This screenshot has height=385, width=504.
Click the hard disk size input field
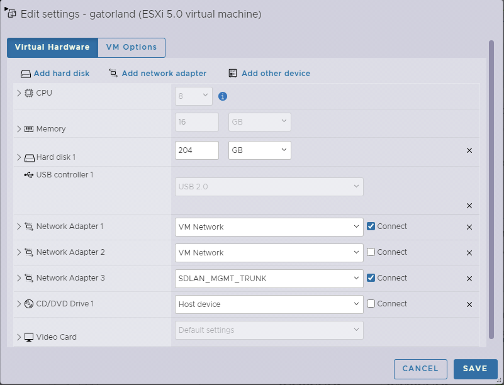click(196, 150)
